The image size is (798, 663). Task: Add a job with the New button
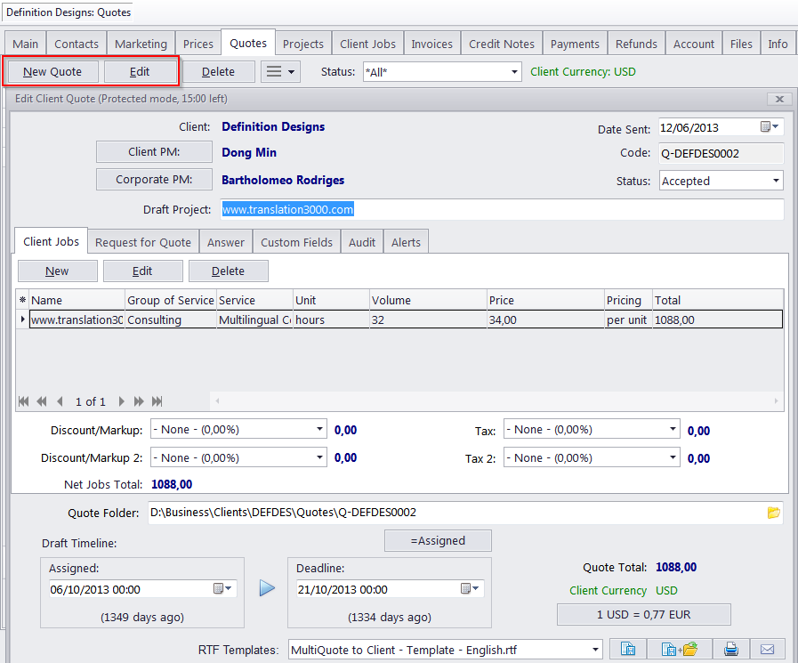click(57, 271)
